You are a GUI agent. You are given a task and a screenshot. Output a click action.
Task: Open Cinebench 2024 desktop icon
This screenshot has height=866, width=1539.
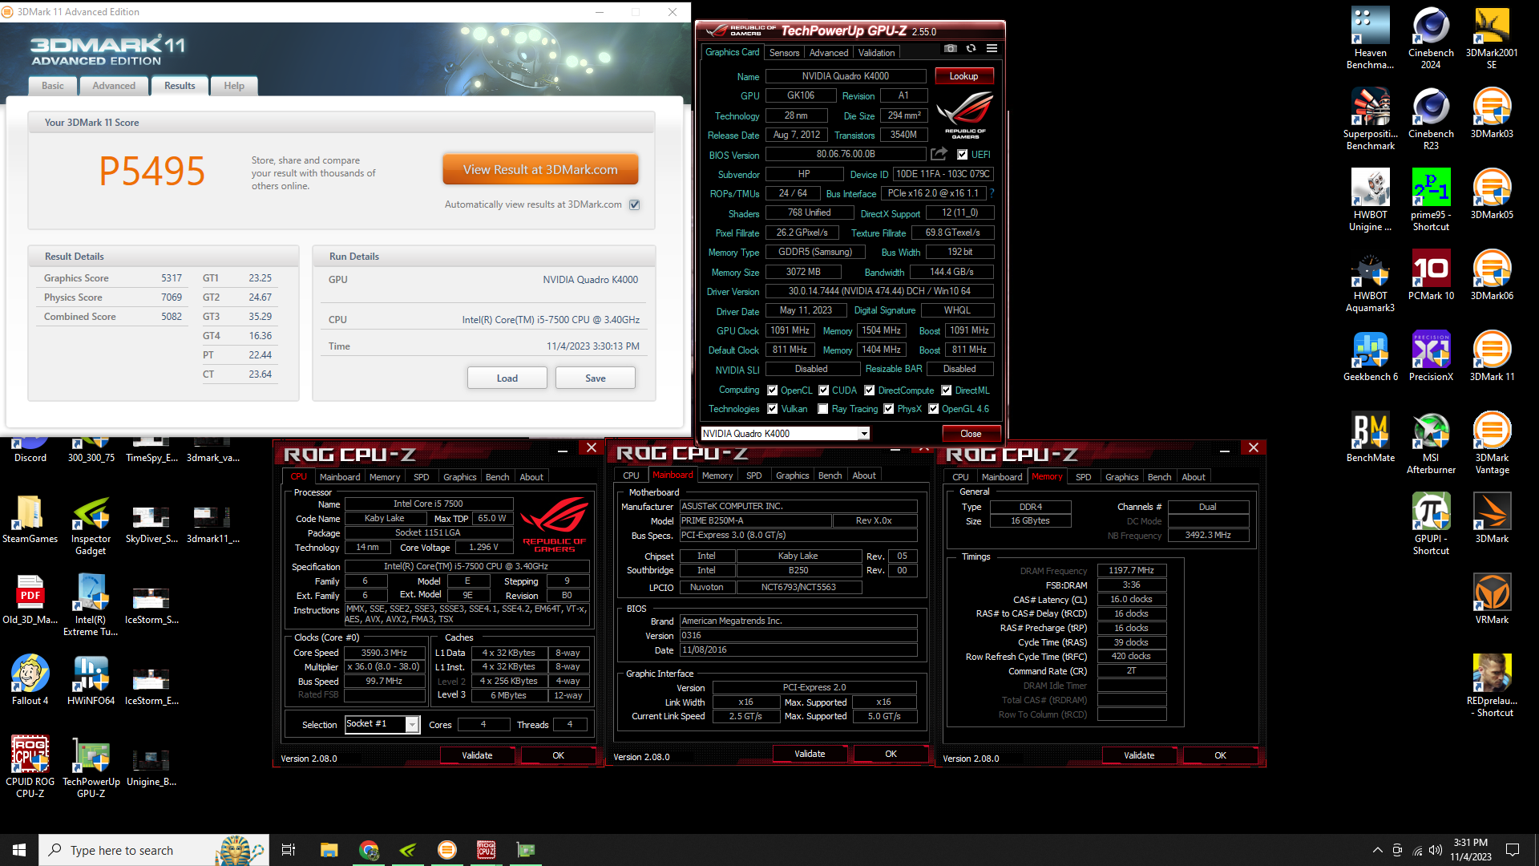(x=1431, y=38)
